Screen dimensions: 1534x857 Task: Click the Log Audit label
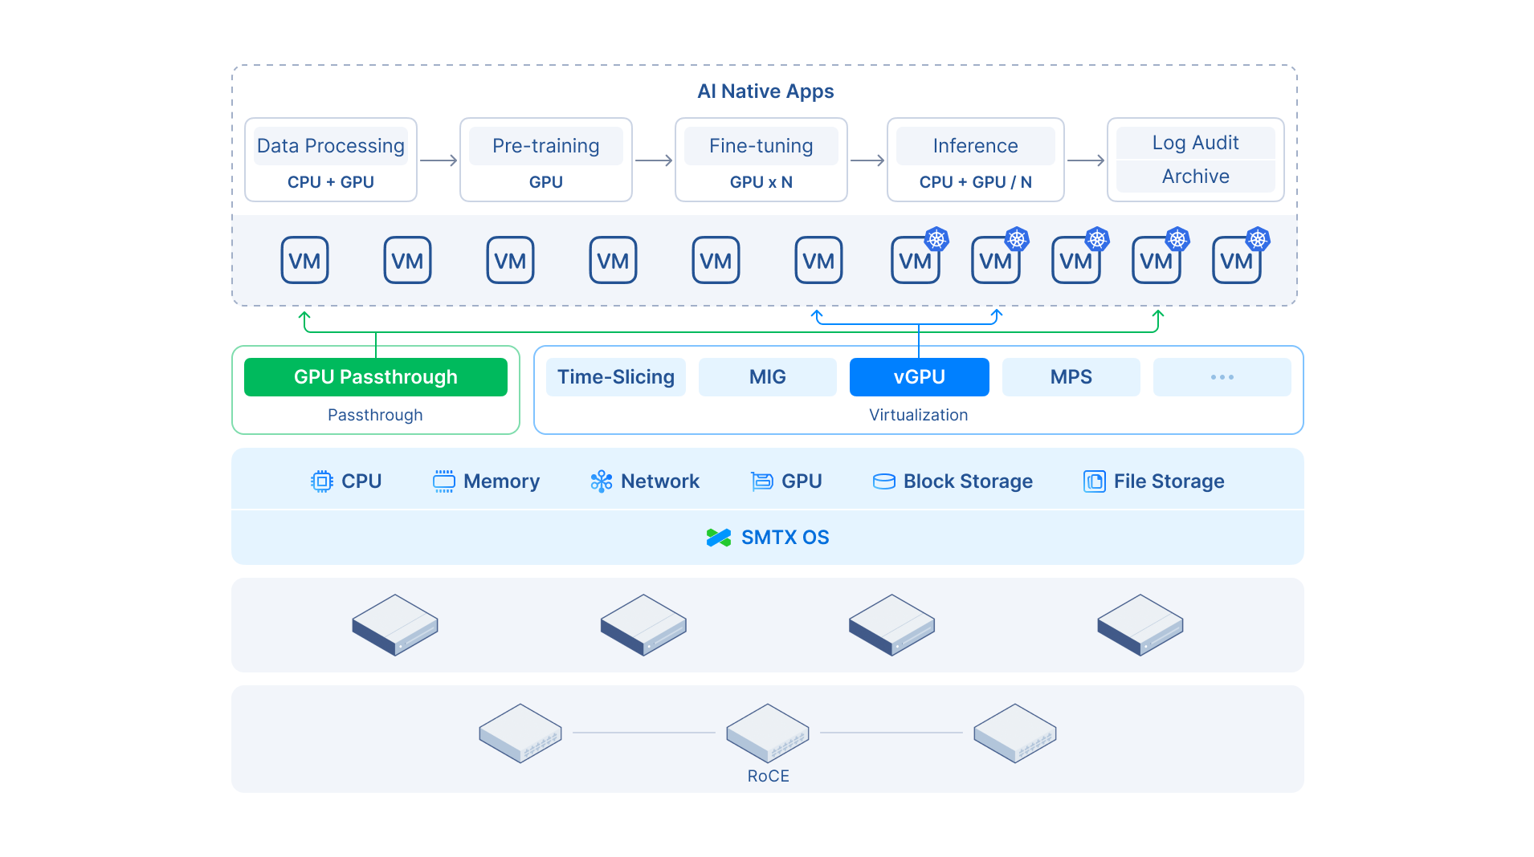pyautogui.click(x=1195, y=143)
